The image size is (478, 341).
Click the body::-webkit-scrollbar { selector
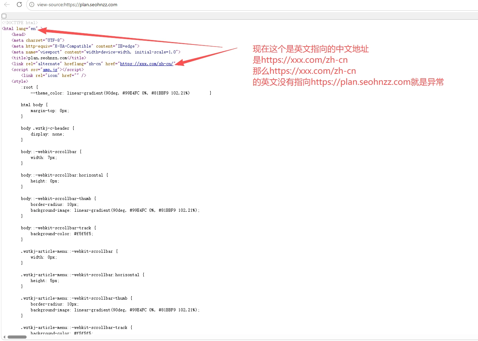[51, 152]
